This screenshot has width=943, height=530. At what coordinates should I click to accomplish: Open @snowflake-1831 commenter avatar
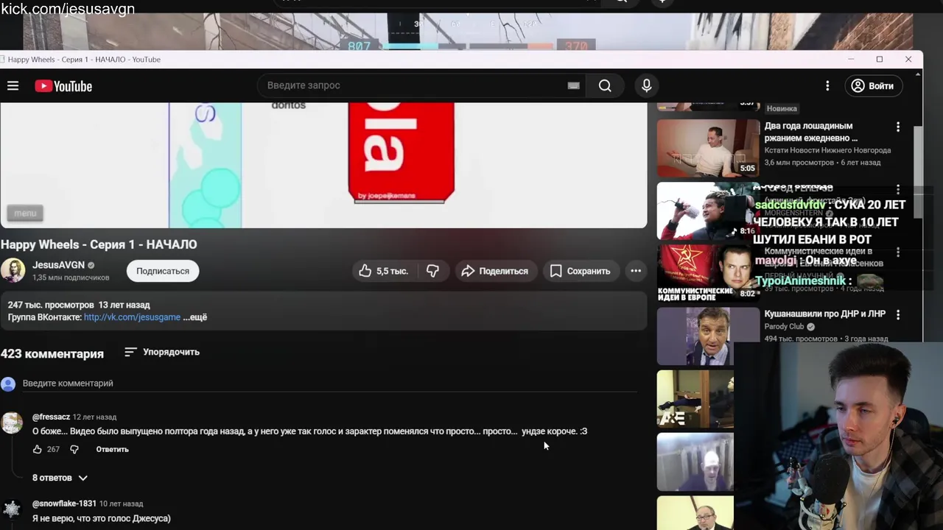(x=12, y=509)
